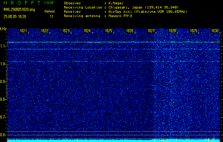
Task: Click the kHz axis unit label
Action: click(x=3, y=29)
